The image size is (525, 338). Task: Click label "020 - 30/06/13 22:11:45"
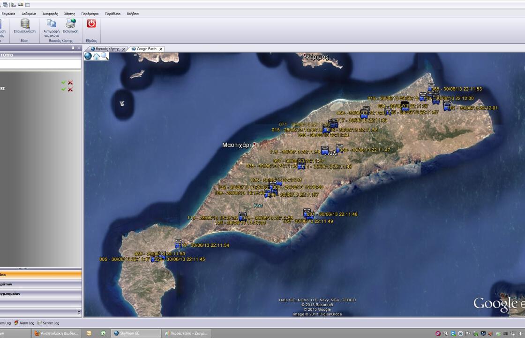coord(180,259)
